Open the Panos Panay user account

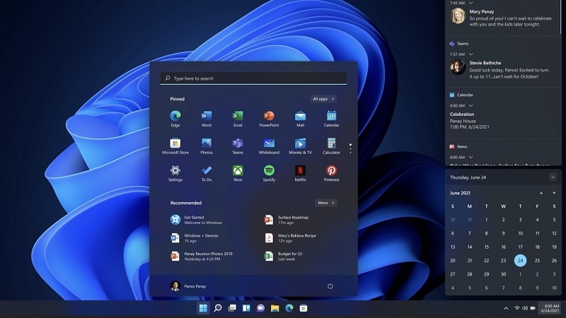[188, 286]
